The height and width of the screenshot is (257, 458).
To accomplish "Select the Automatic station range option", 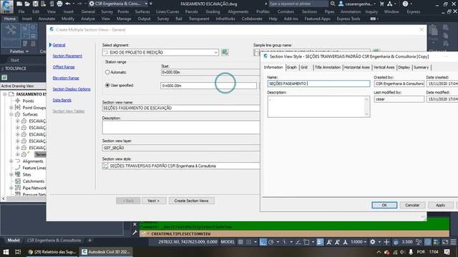I will [107, 72].
